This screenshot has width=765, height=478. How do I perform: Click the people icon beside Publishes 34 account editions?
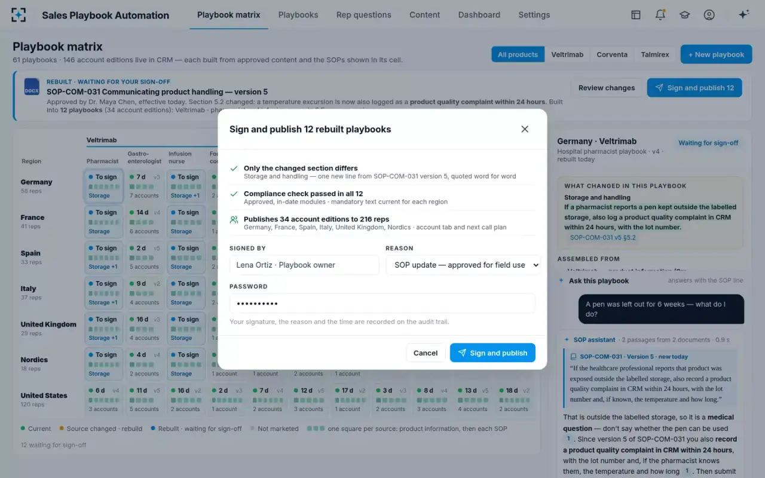click(234, 219)
